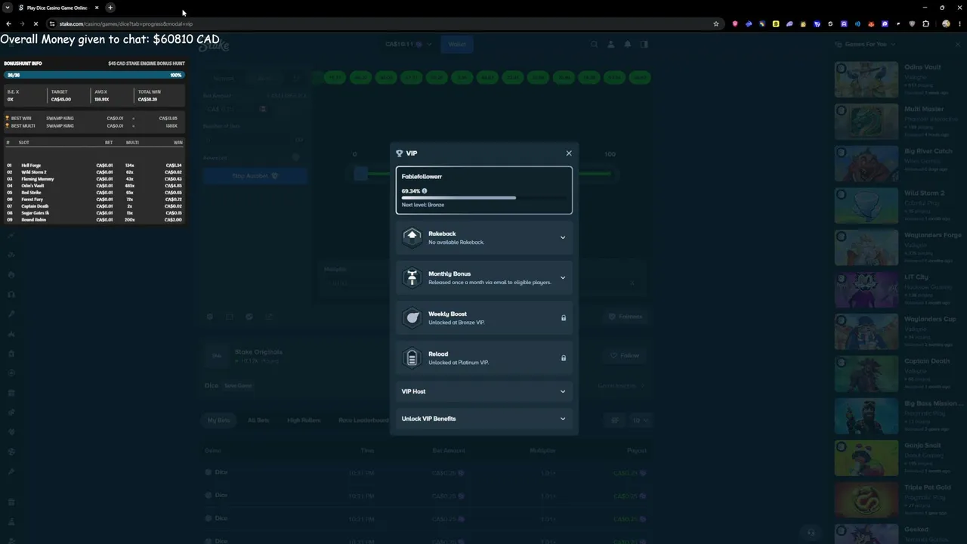Click the Fablefollowerr username in VIP card

click(422, 177)
